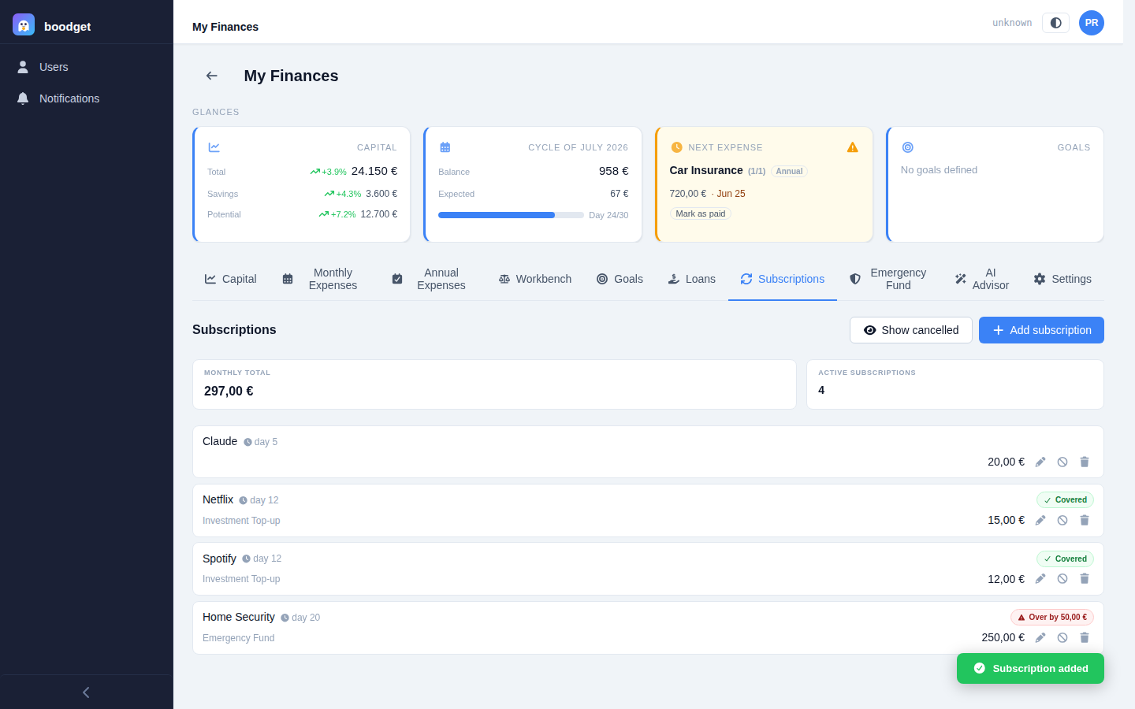Select the Workbench tab
1135x709 pixels.
pos(535,279)
